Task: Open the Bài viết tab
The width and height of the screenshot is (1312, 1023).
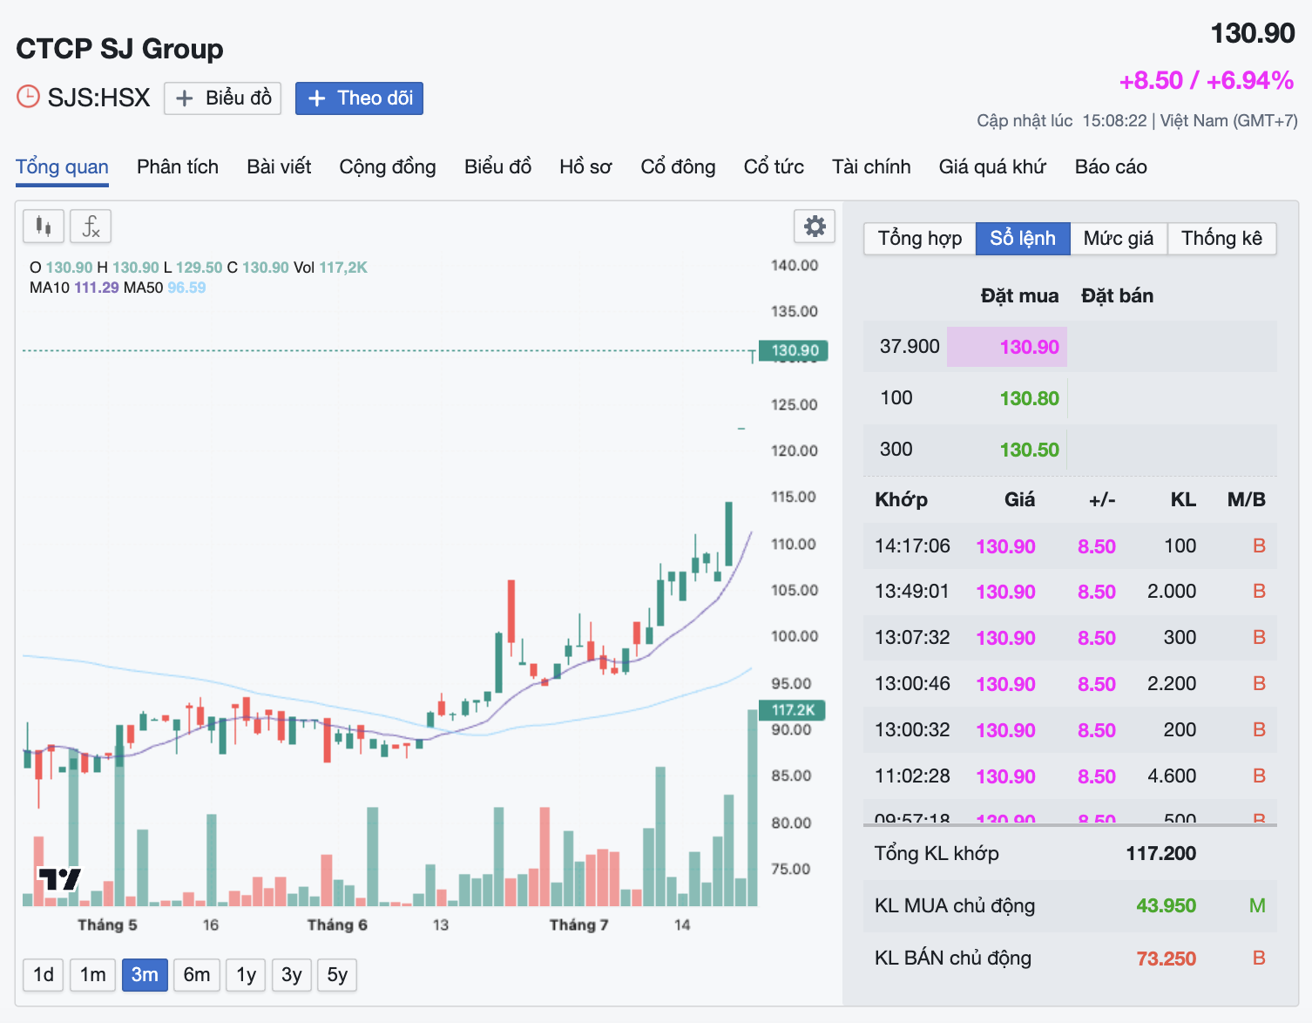Action: click(279, 166)
